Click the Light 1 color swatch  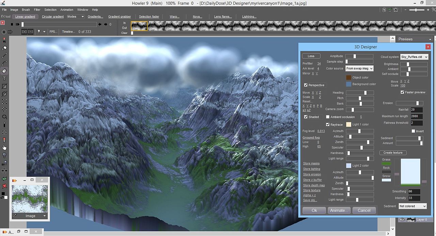pos(348,125)
